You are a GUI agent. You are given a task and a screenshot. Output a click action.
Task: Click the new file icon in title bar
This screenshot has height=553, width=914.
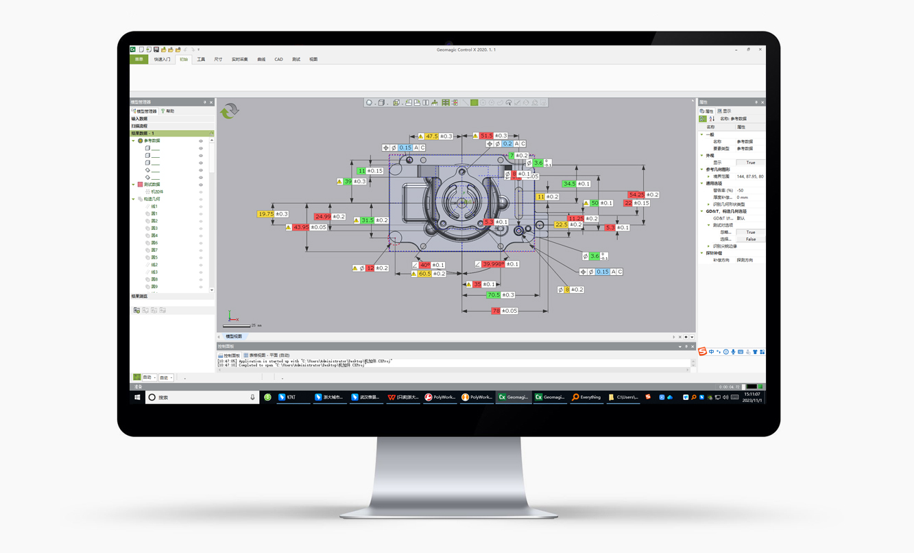[142, 49]
